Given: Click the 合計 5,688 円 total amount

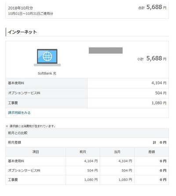Looking at the screenshot, I should [152, 7].
